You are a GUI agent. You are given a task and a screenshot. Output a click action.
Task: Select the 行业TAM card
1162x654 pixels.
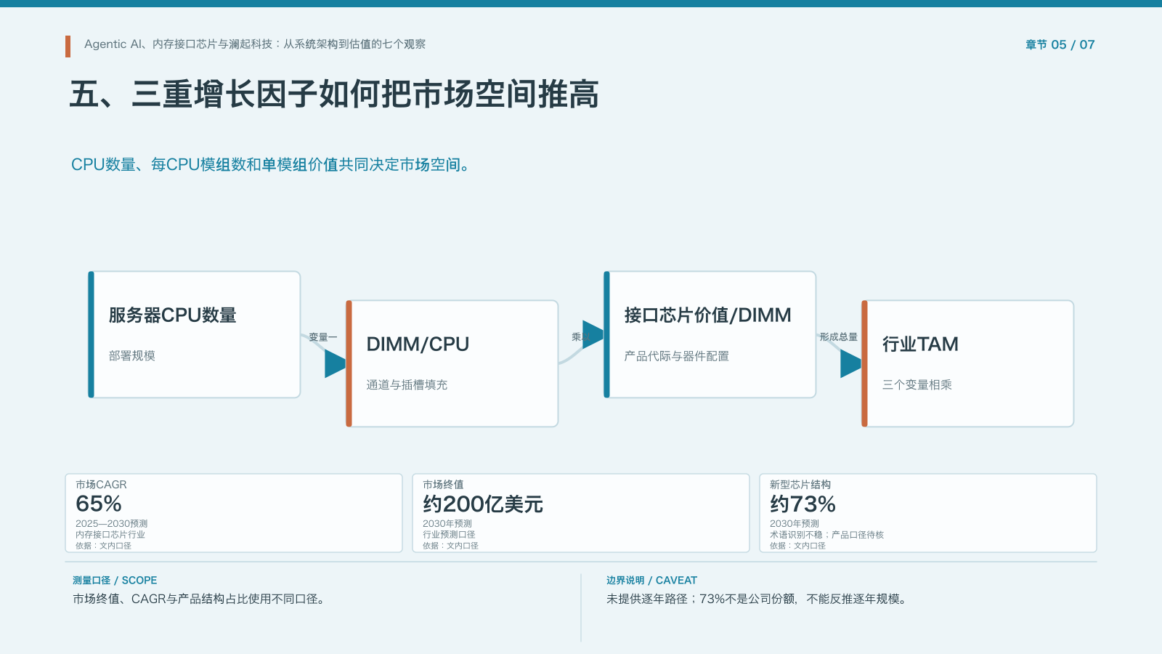click(x=967, y=363)
